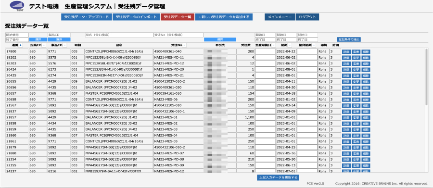Viewport: 433px width, 188px height.
Task: Focus the 終了番号 filter field
Action: [x=17, y=39]
